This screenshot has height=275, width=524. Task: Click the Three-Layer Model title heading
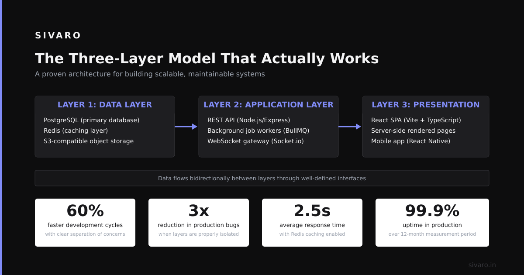point(207,58)
